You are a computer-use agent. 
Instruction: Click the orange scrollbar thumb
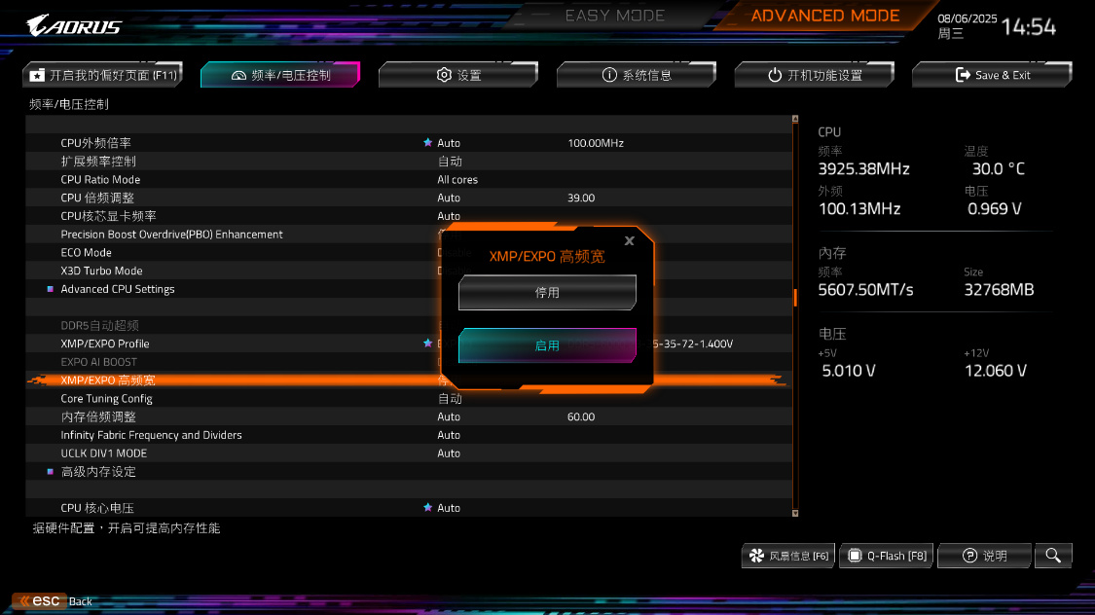click(795, 298)
